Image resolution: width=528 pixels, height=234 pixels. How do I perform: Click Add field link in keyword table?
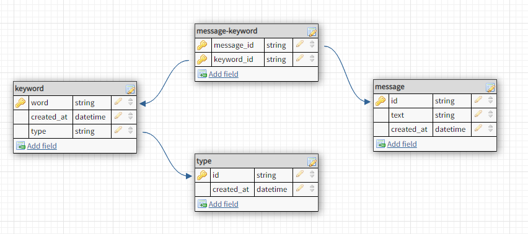pos(42,146)
